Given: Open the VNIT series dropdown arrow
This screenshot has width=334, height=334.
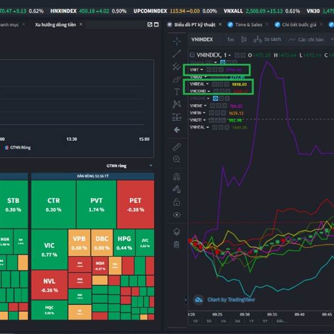Looking at the screenshot, I should [x=202, y=70].
